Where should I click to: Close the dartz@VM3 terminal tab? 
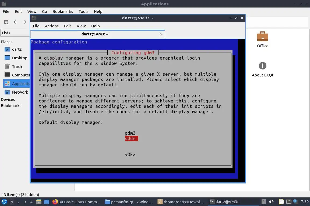pyautogui.click(x=161, y=34)
